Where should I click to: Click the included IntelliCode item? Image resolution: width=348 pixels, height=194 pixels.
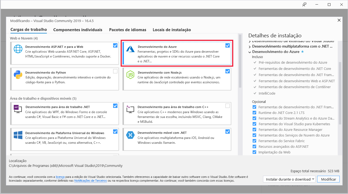tap(267, 93)
